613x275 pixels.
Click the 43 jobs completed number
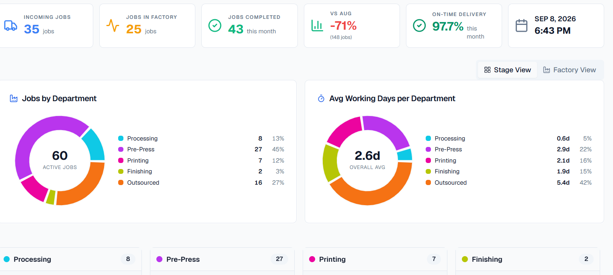coord(236,29)
